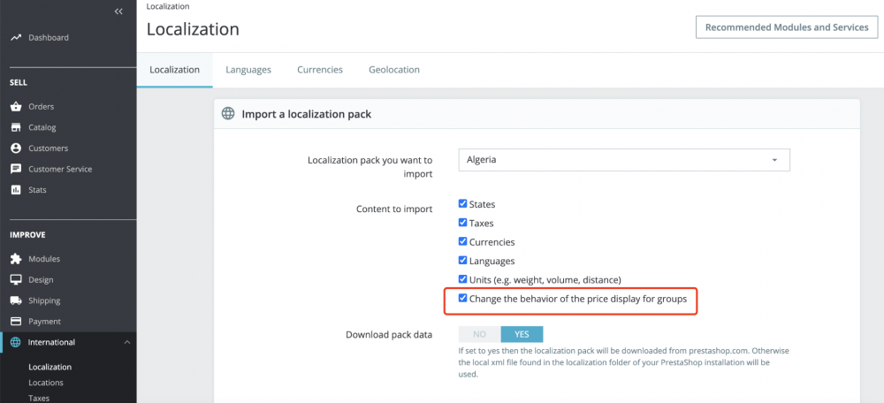
Task: Click the Customer Service chat icon
Action: 16,169
